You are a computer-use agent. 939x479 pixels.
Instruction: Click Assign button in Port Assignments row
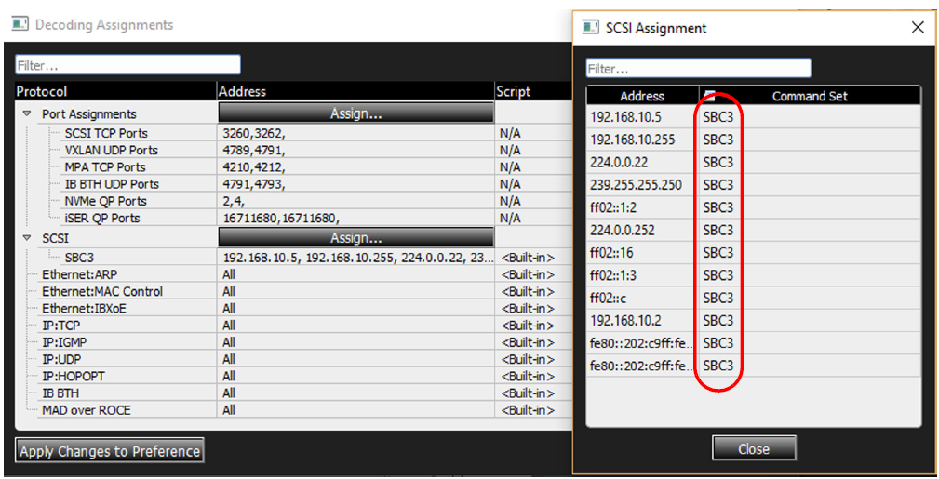coord(355,113)
